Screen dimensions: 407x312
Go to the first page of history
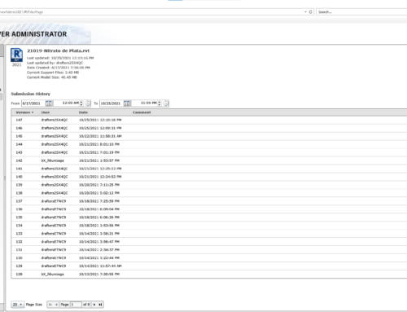50,305
